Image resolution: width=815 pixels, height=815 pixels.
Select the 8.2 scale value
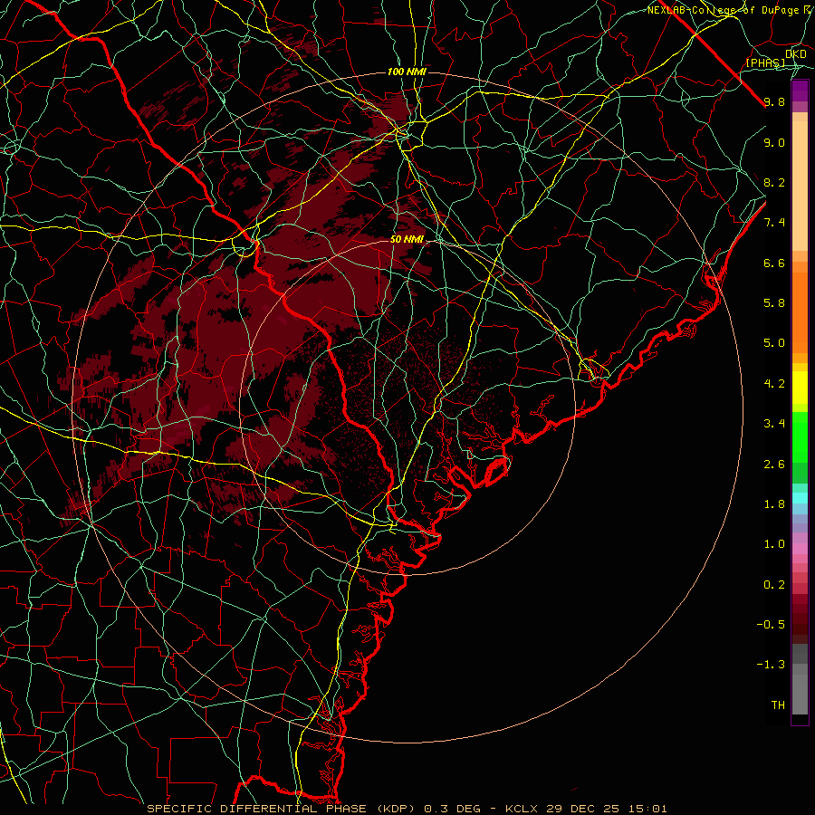[x=774, y=182]
